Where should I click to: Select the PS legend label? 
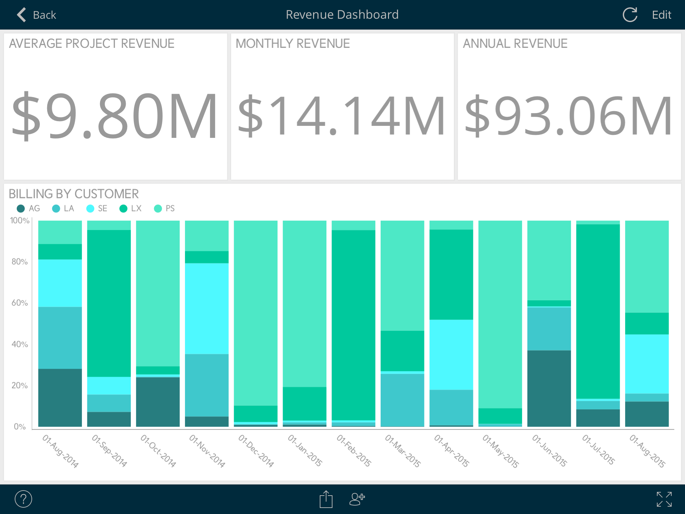(x=170, y=208)
